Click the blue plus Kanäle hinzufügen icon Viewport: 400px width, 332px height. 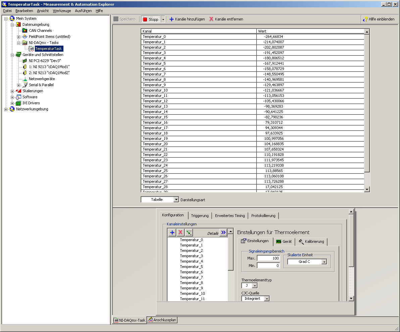pos(171,19)
